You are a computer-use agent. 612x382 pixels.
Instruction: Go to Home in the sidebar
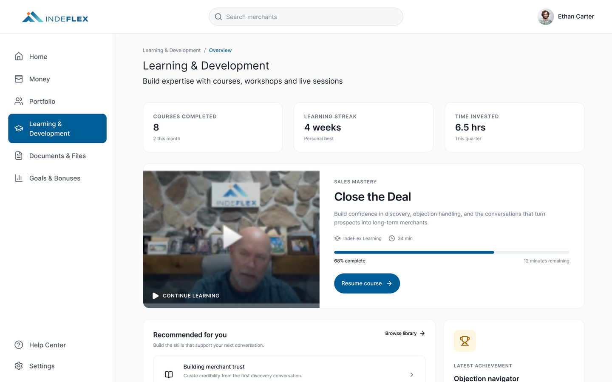point(57,57)
